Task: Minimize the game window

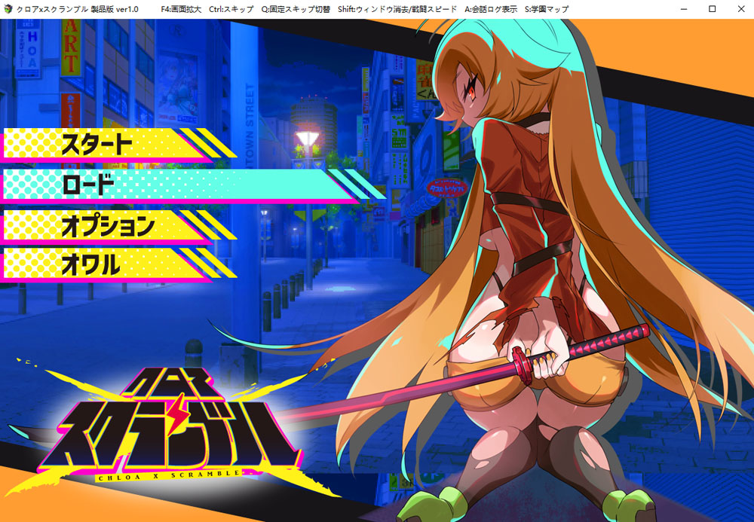Action: pyautogui.click(x=683, y=9)
